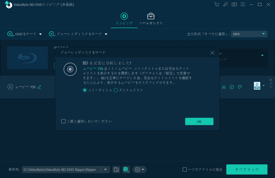Expand the DVDをロード dropdown
Image resolution: width=275 pixels, height=178 pixels.
40,34
